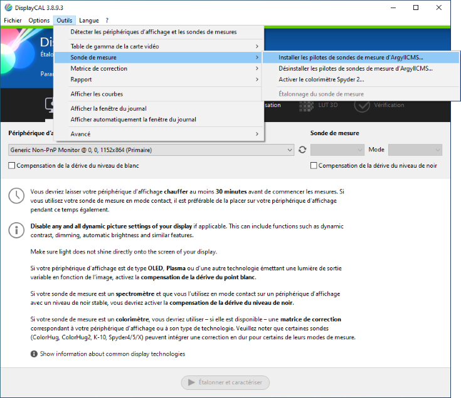Image resolution: width=461 pixels, height=398 pixels.
Task: Click the LUT 3D tab icon
Action: [306, 105]
